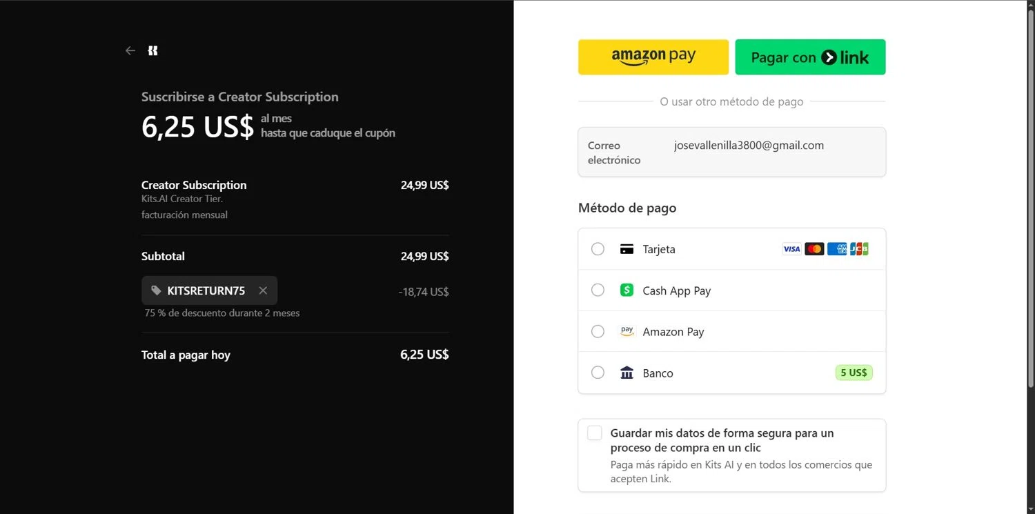Remove the KITSRETURN75 coupon with the X

pos(263,290)
